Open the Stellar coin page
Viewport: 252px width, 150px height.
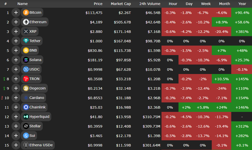coord(35,126)
